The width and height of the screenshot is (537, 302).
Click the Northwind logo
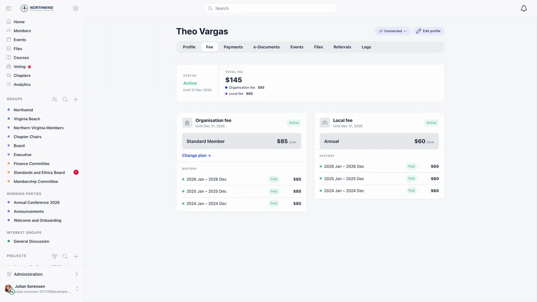click(38, 8)
